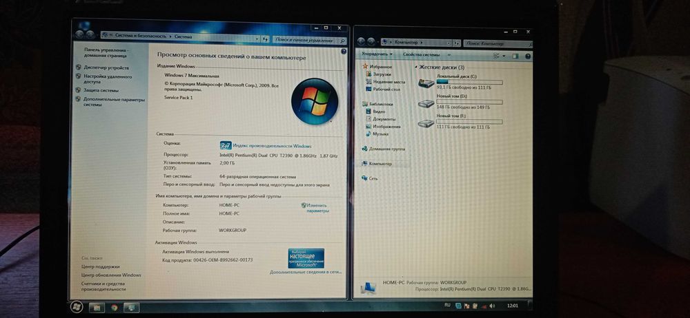Click 'Изменить параметры' computer name link
690x318 pixels.
click(317, 208)
